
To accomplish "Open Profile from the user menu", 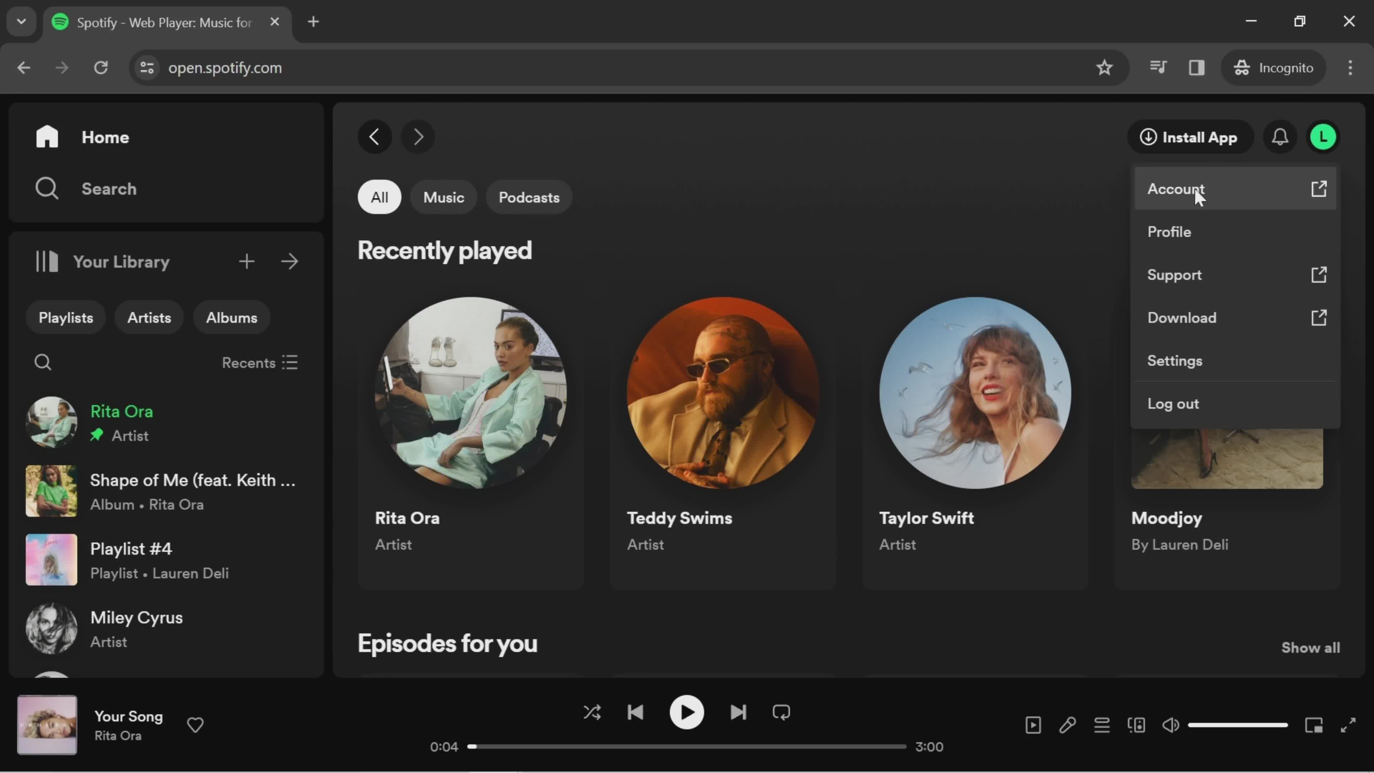I will pyautogui.click(x=1235, y=232).
